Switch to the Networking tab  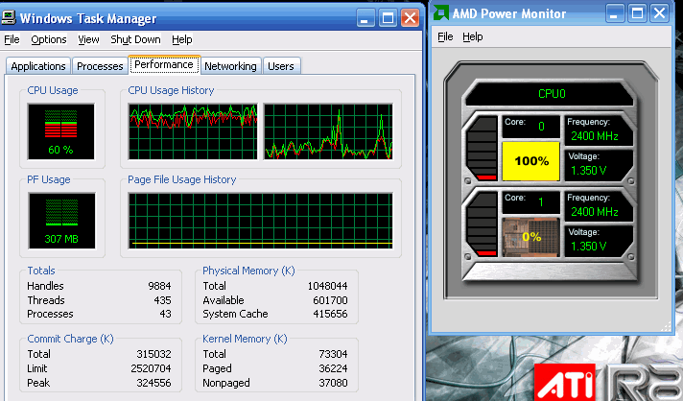(230, 66)
